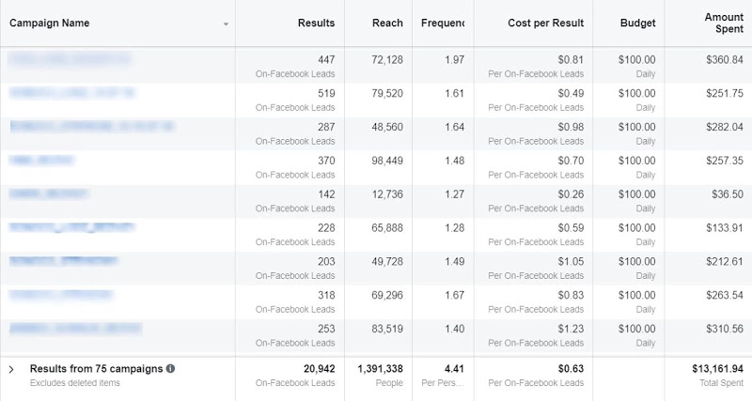The image size is (752, 401).
Task: Click the sort arrow in Campaign Name header
Action: (226, 24)
